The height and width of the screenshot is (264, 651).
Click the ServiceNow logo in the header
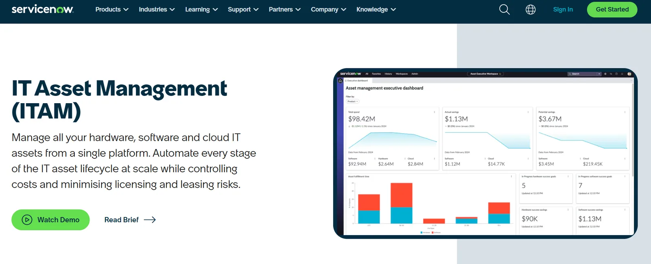point(42,9)
